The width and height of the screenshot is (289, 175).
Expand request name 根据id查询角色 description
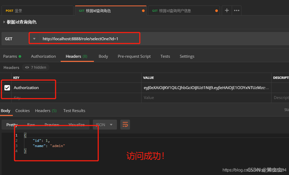[4, 22]
